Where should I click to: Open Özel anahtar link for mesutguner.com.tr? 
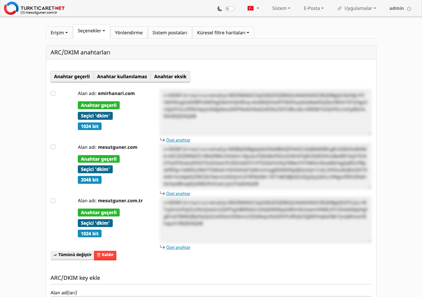click(x=178, y=247)
